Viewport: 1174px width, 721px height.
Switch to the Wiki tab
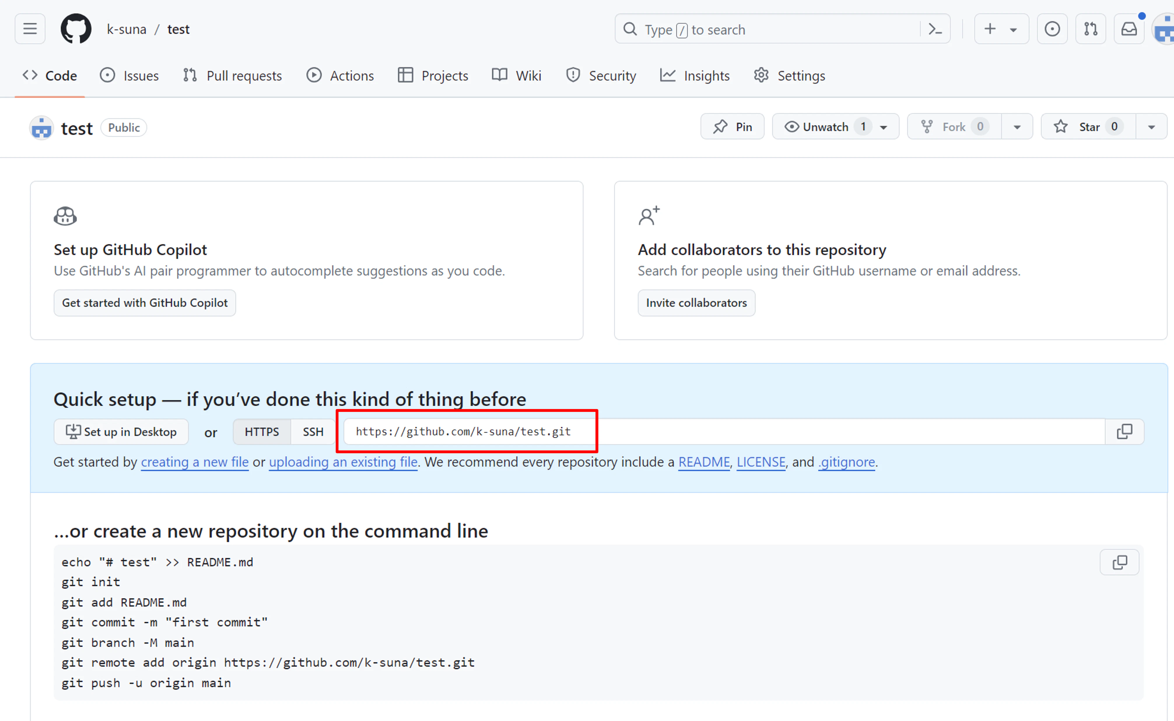[x=516, y=75]
